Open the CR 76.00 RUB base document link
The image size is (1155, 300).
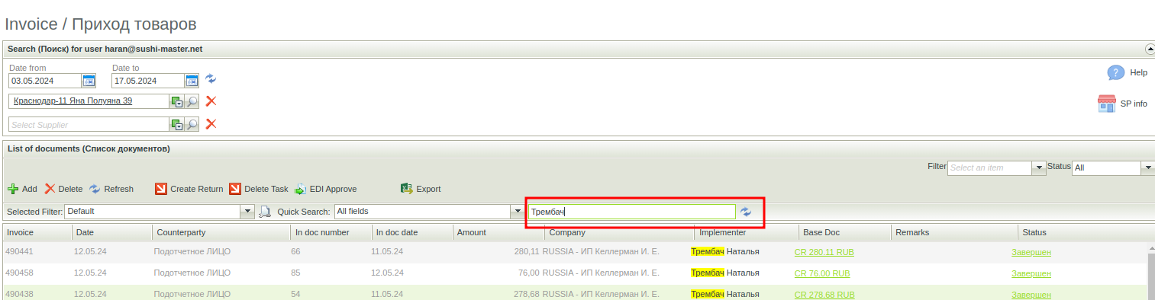pyautogui.click(x=821, y=273)
